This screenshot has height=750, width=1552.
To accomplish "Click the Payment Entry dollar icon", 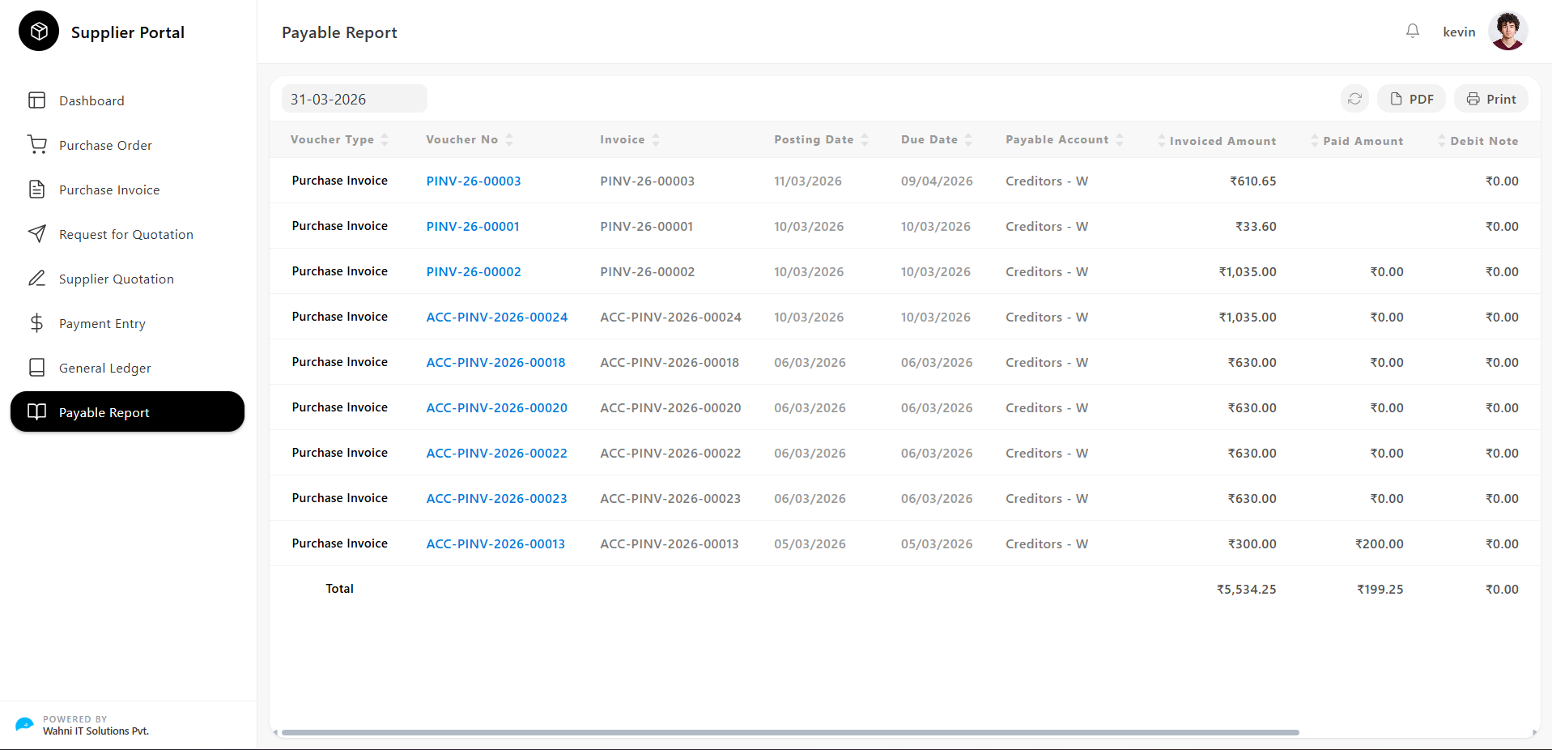I will click(37, 323).
